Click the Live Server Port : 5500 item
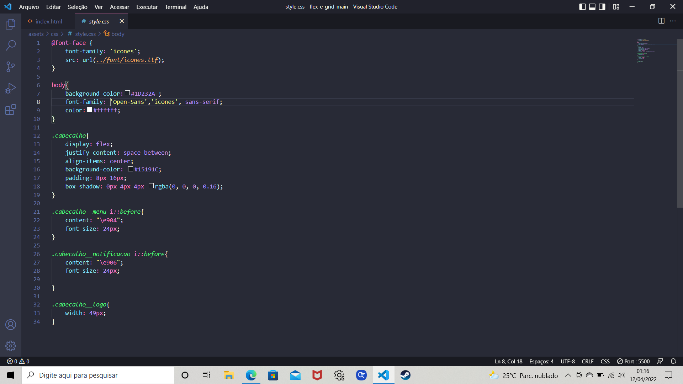This screenshot has height=384, width=683. (x=633, y=361)
